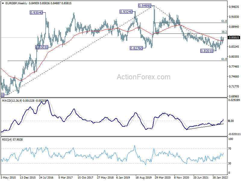Viewport: 241px width, 181px height.
Task: Select the 0.80355 price axis value
Action: click(234, 57)
